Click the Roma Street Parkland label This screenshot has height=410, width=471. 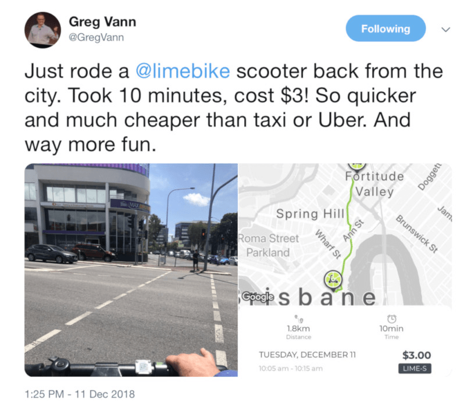click(268, 245)
